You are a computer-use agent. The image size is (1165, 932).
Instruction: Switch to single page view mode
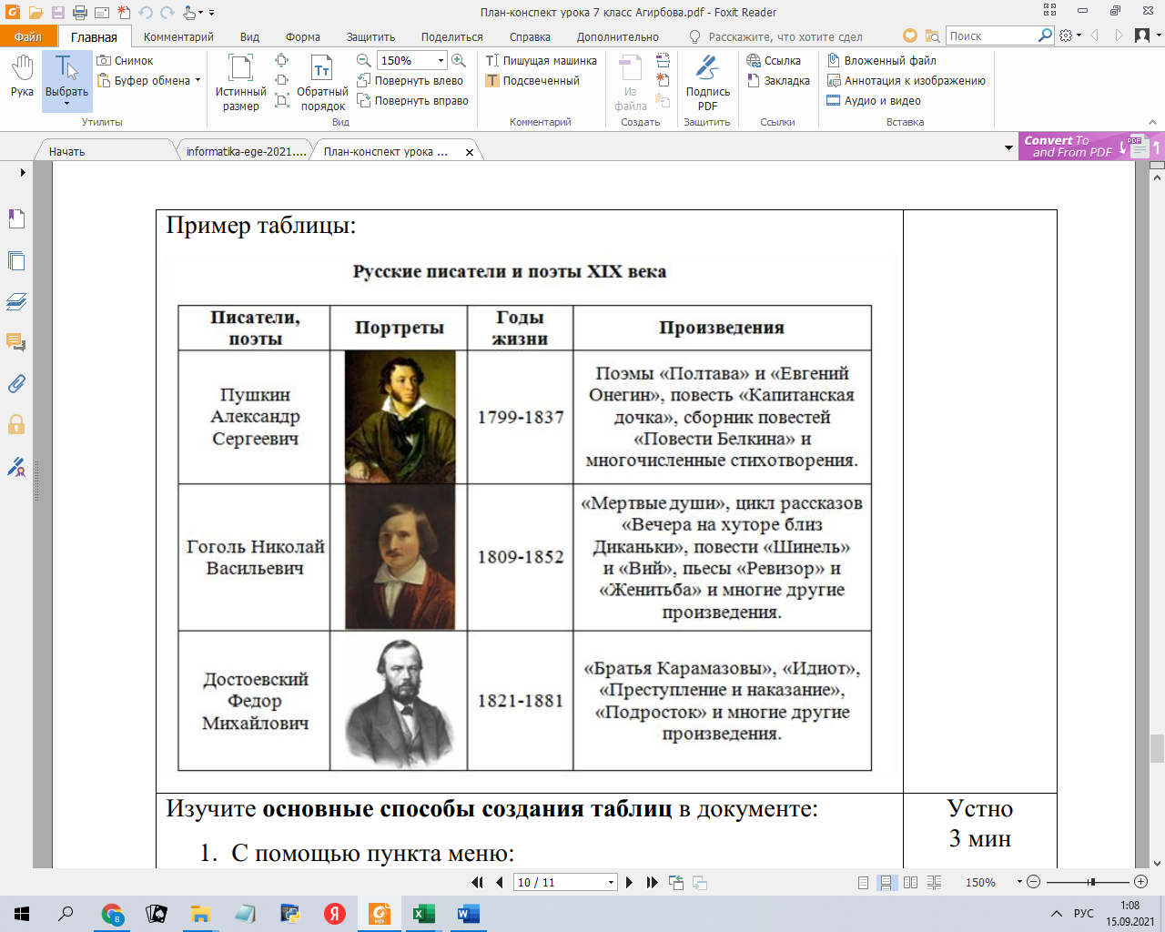coord(863,882)
